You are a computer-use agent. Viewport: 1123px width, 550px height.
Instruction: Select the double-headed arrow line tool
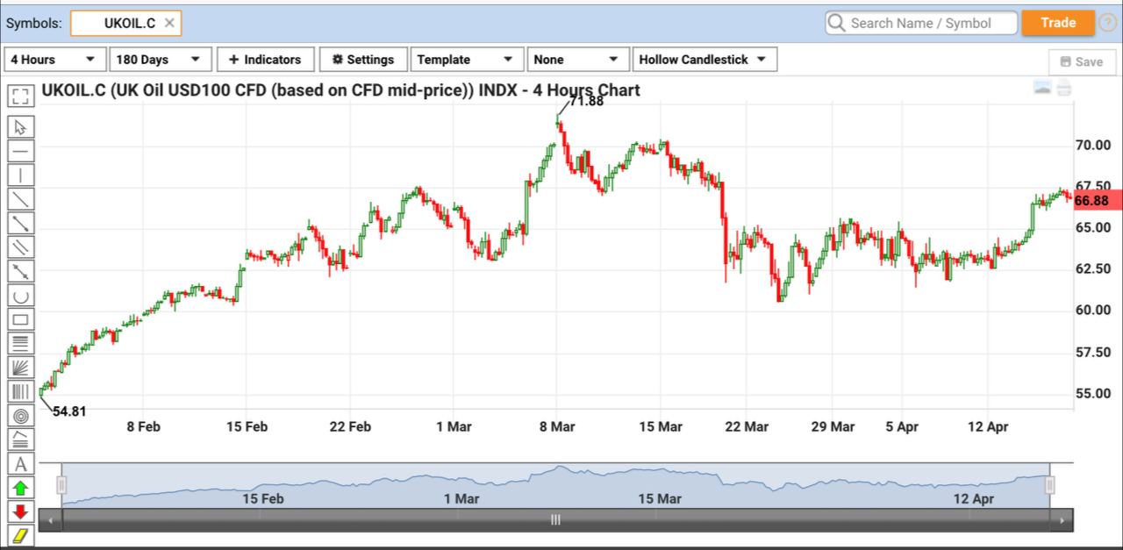[x=21, y=271]
